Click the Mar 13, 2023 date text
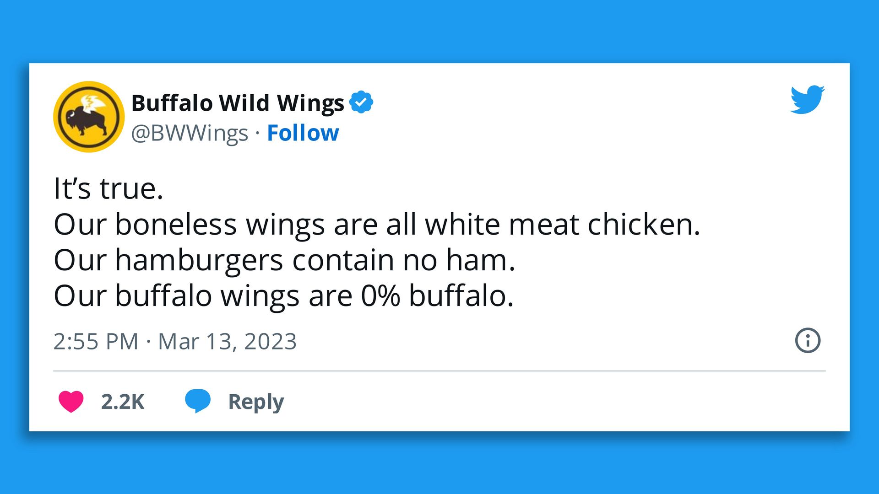879x494 pixels. pyautogui.click(x=227, y=341)
